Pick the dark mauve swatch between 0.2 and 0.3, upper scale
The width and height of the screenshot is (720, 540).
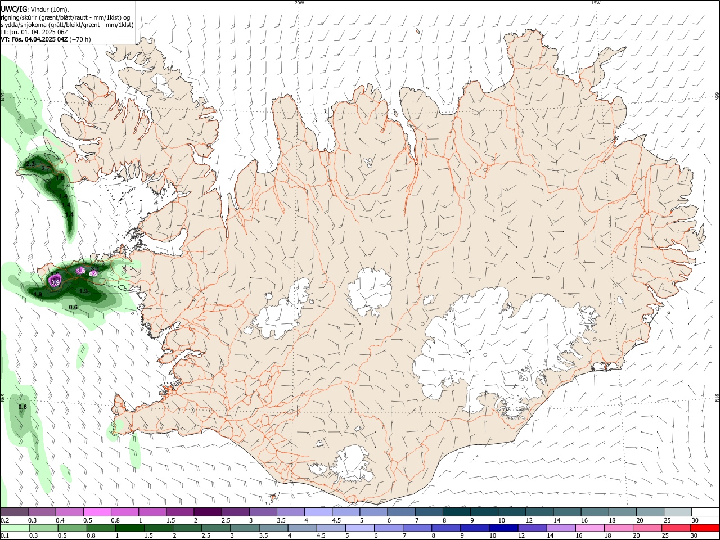point(15,512)
